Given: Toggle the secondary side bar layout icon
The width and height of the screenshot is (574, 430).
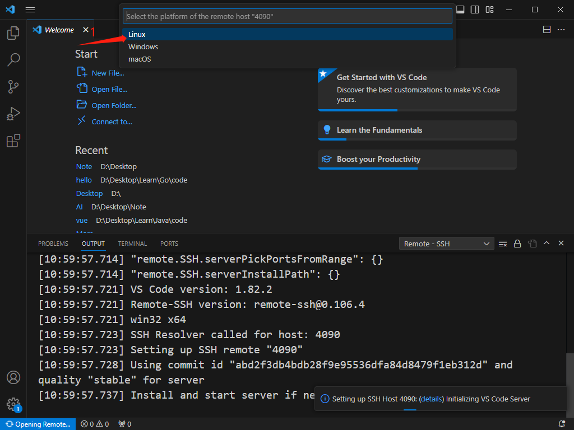Looking at the screenshot, I should pyautogui.click(x=475, y=10).
